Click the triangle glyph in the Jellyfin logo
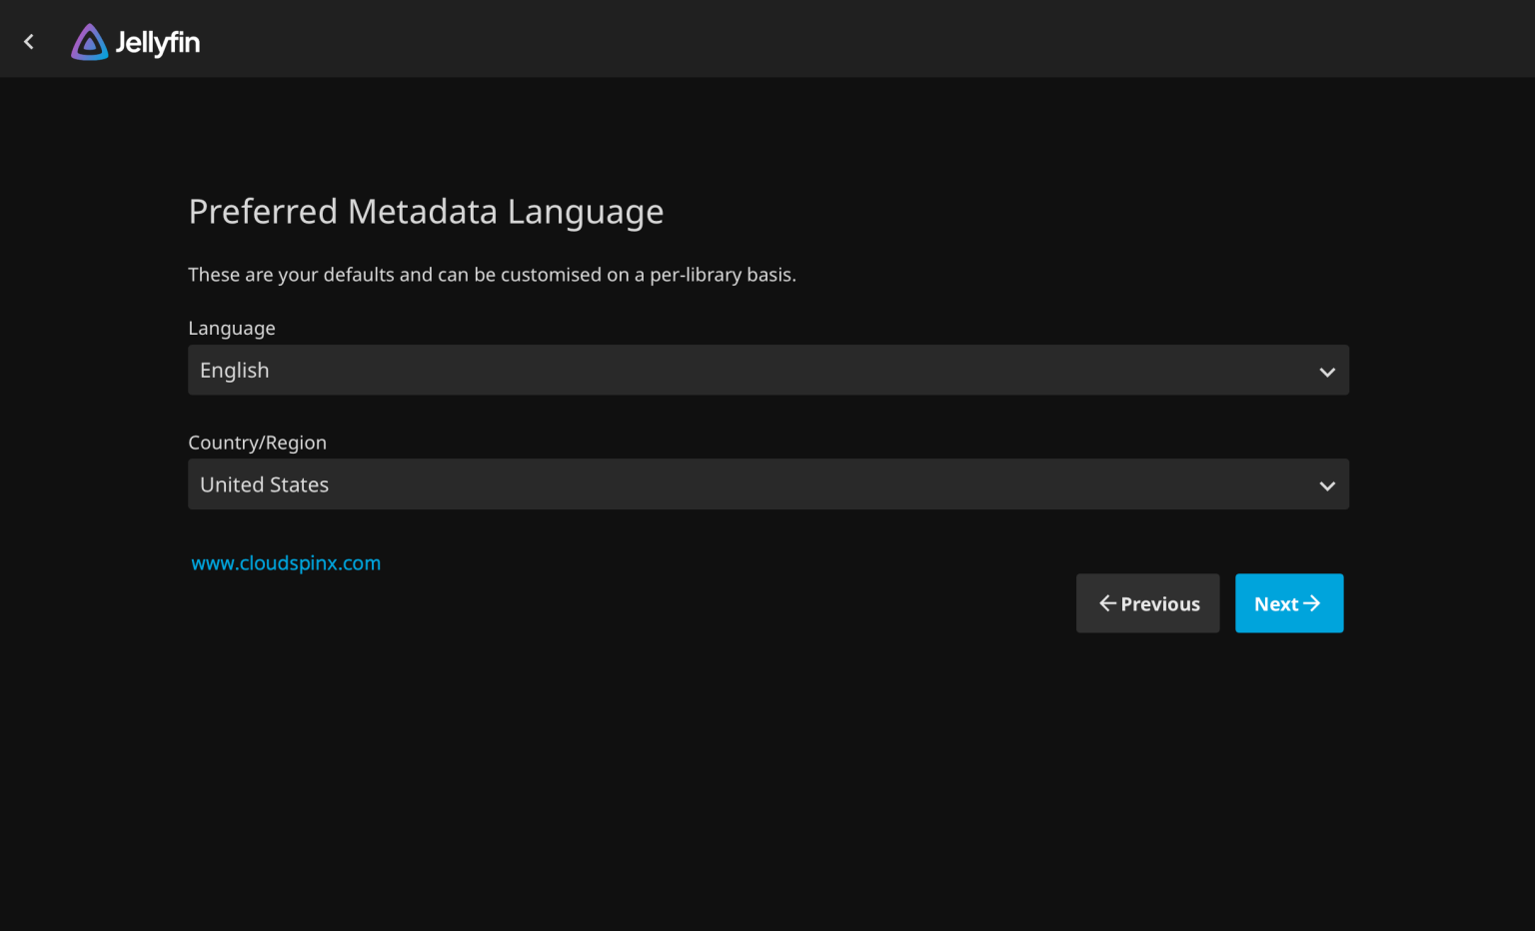1535x931 pixels. click(x=90, y=41)
